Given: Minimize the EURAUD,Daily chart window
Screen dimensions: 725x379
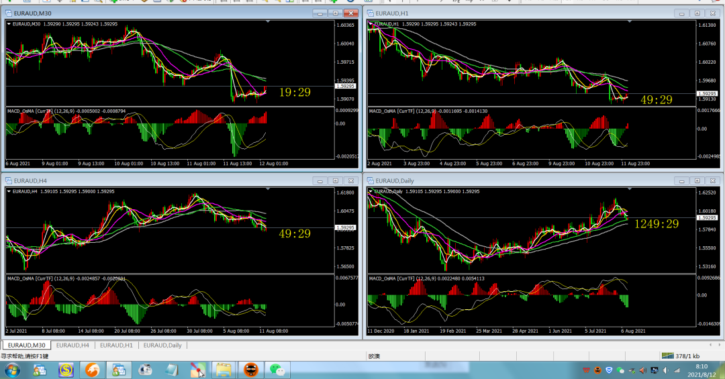Looking at the screenshot, I should pyautogui.click(x=681, y=180).
